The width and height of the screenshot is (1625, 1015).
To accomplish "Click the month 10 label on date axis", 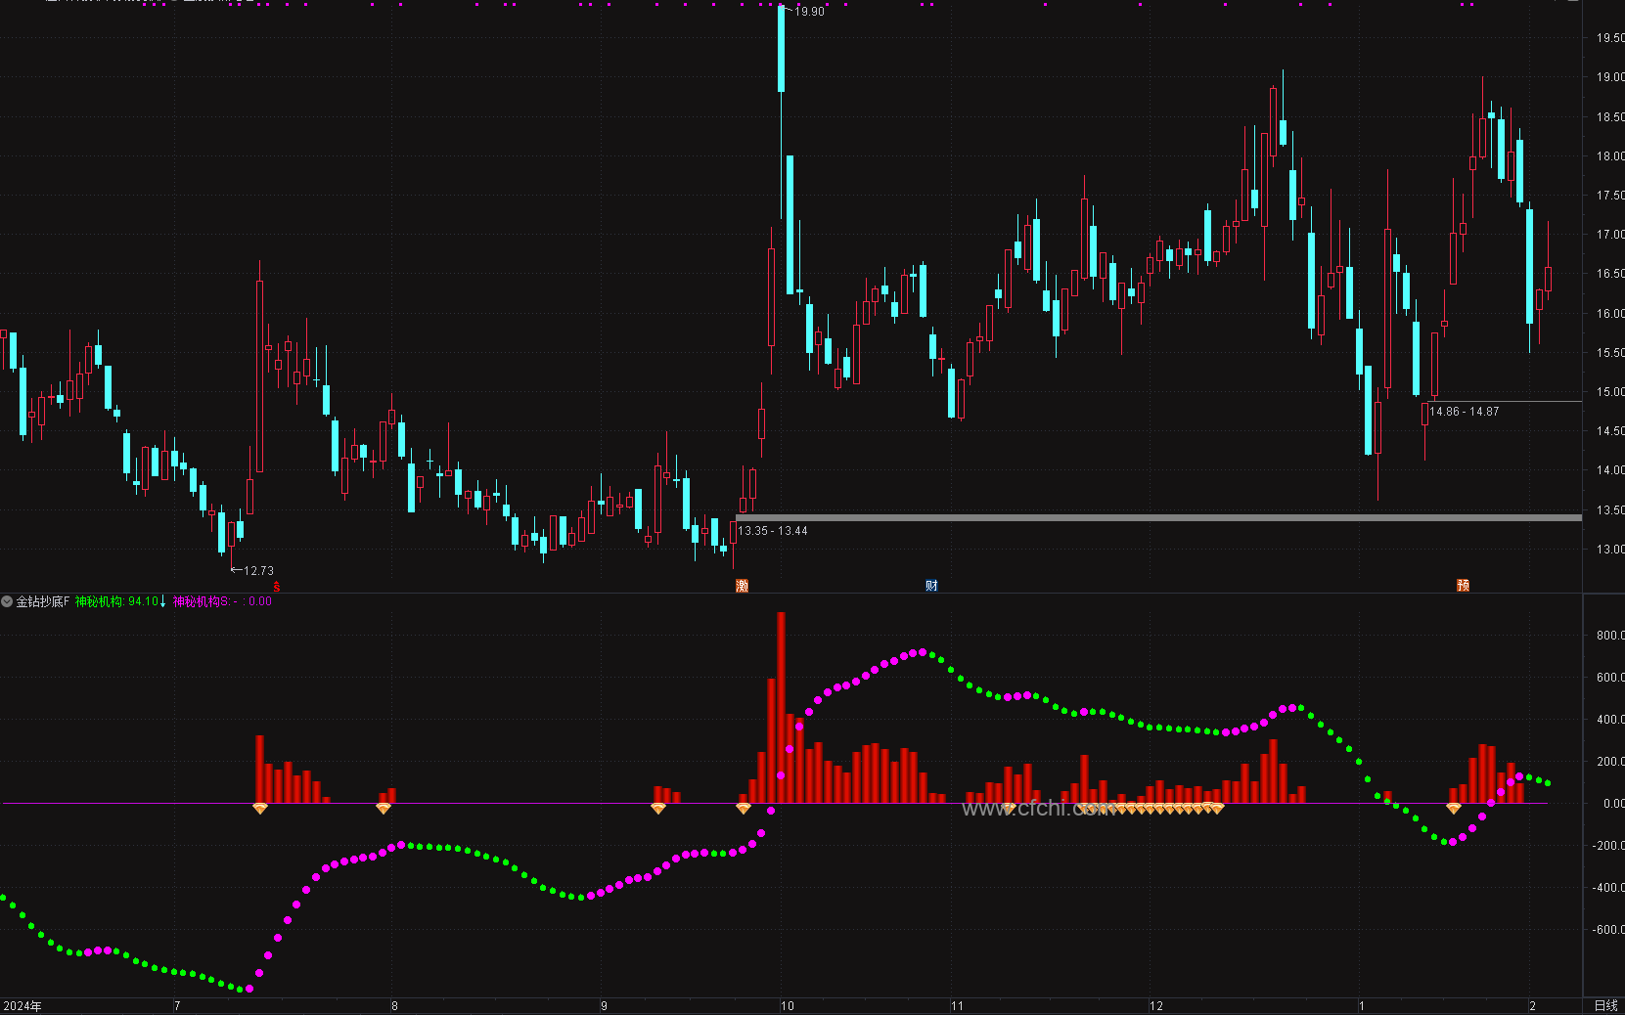I will pos(788,1006).
